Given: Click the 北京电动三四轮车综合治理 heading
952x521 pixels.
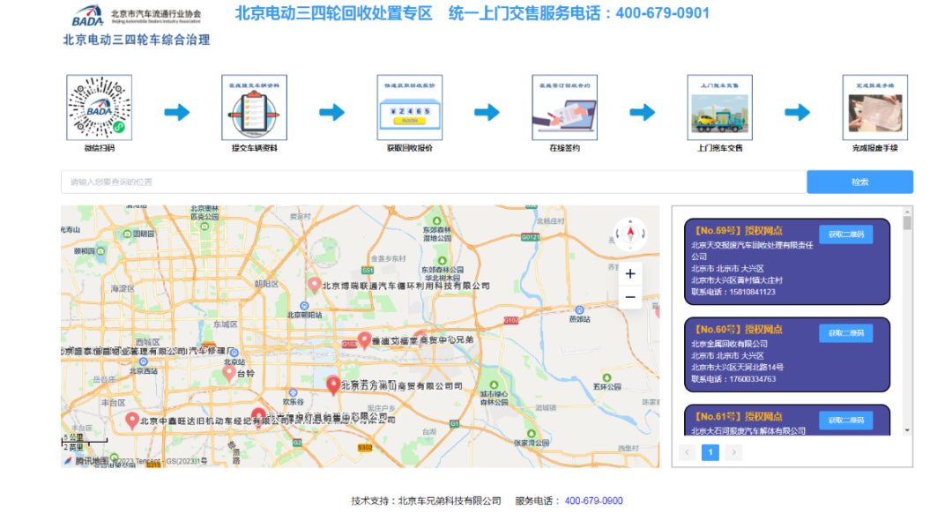Looking at the screenshot, I should 137,40.
